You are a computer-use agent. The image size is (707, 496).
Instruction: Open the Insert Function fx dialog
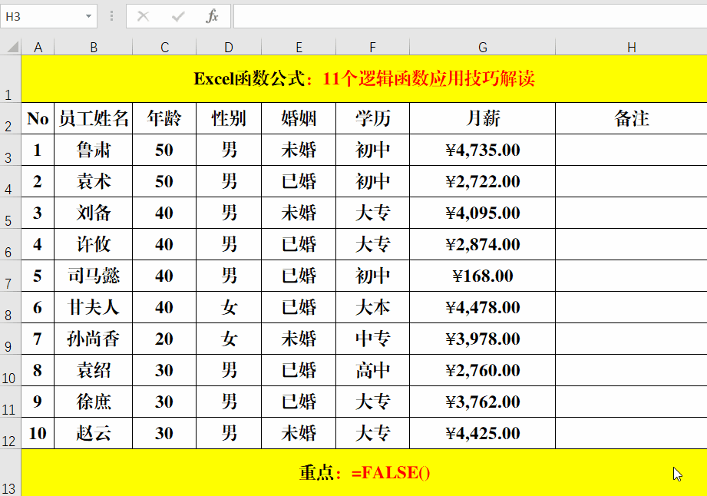coord(212,17)
